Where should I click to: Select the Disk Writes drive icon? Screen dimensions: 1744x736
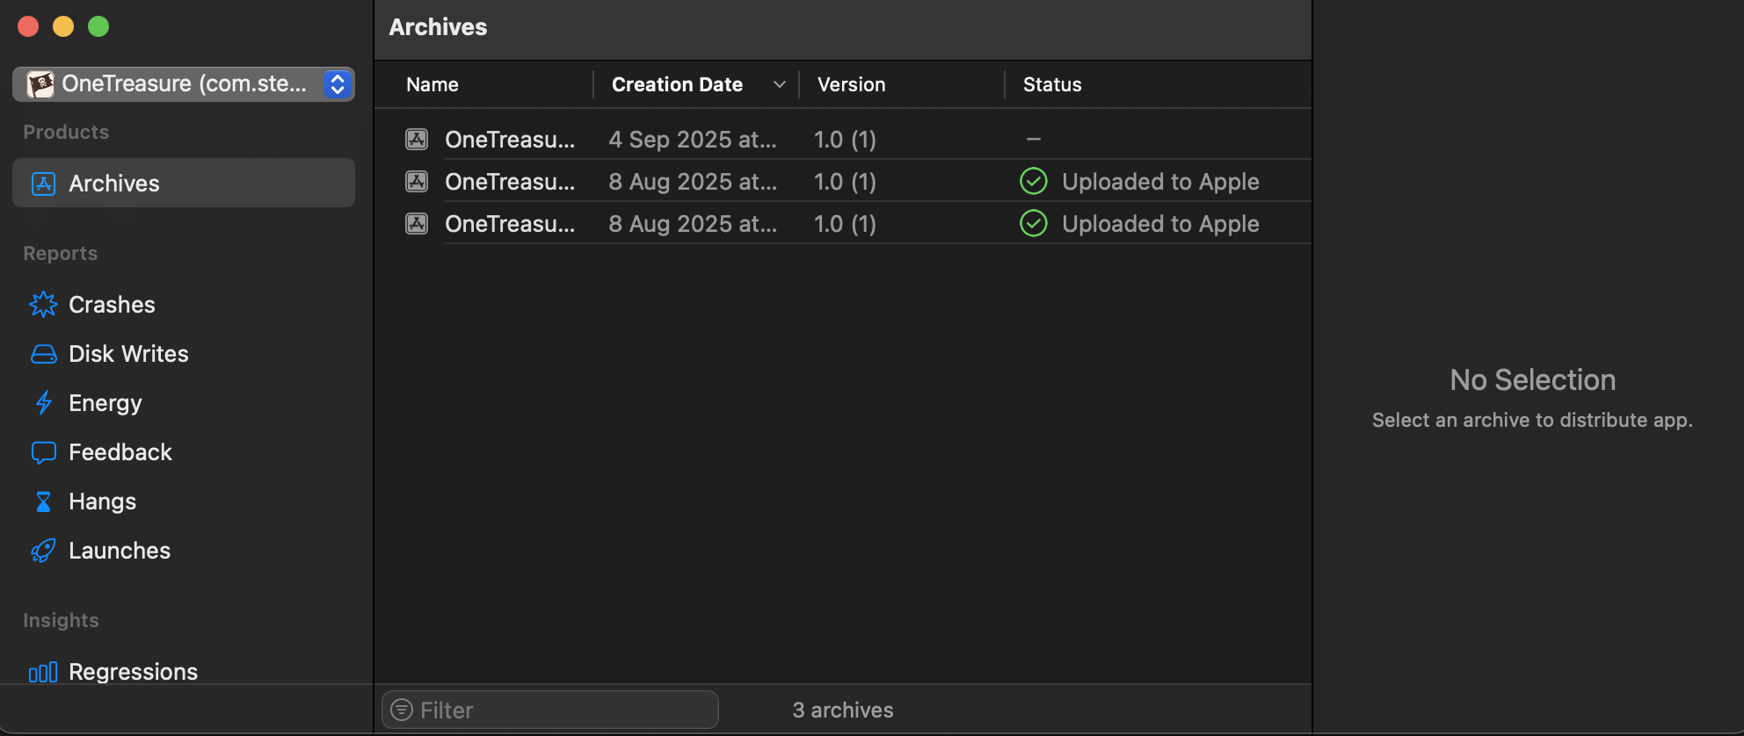click(x=43, y=354)
